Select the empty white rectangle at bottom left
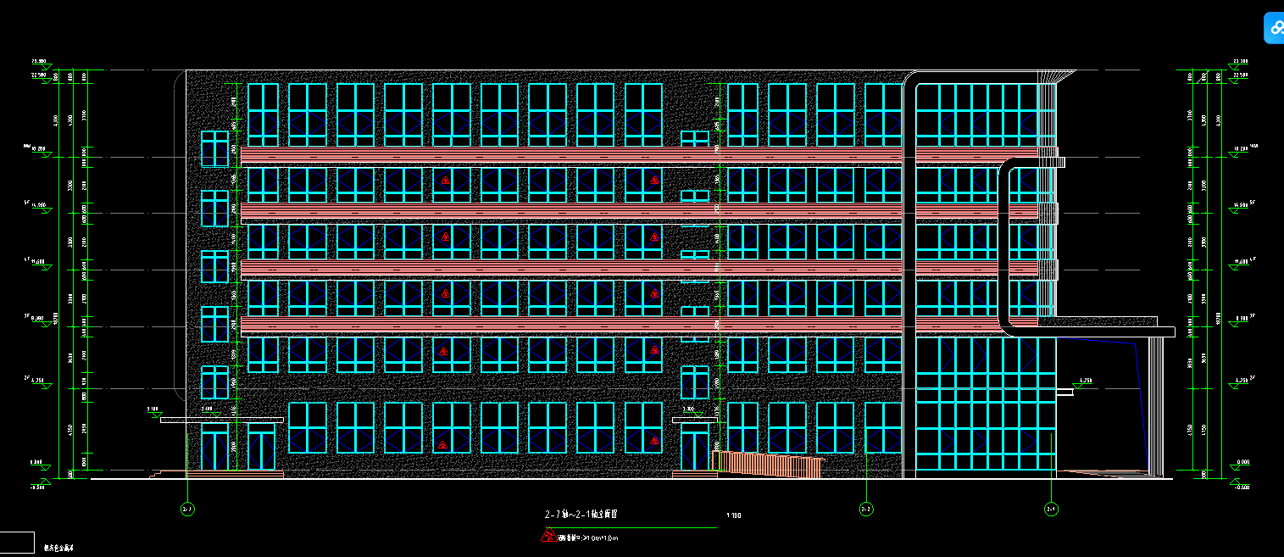Viewport: 1284px width, 557px height. pos(17,543)
